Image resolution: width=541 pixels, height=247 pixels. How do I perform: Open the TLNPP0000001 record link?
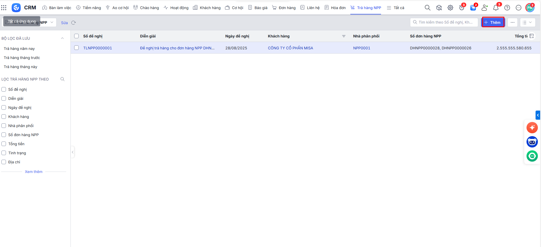[x=97, y=48]
